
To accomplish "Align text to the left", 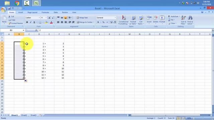I will (58, 22).
